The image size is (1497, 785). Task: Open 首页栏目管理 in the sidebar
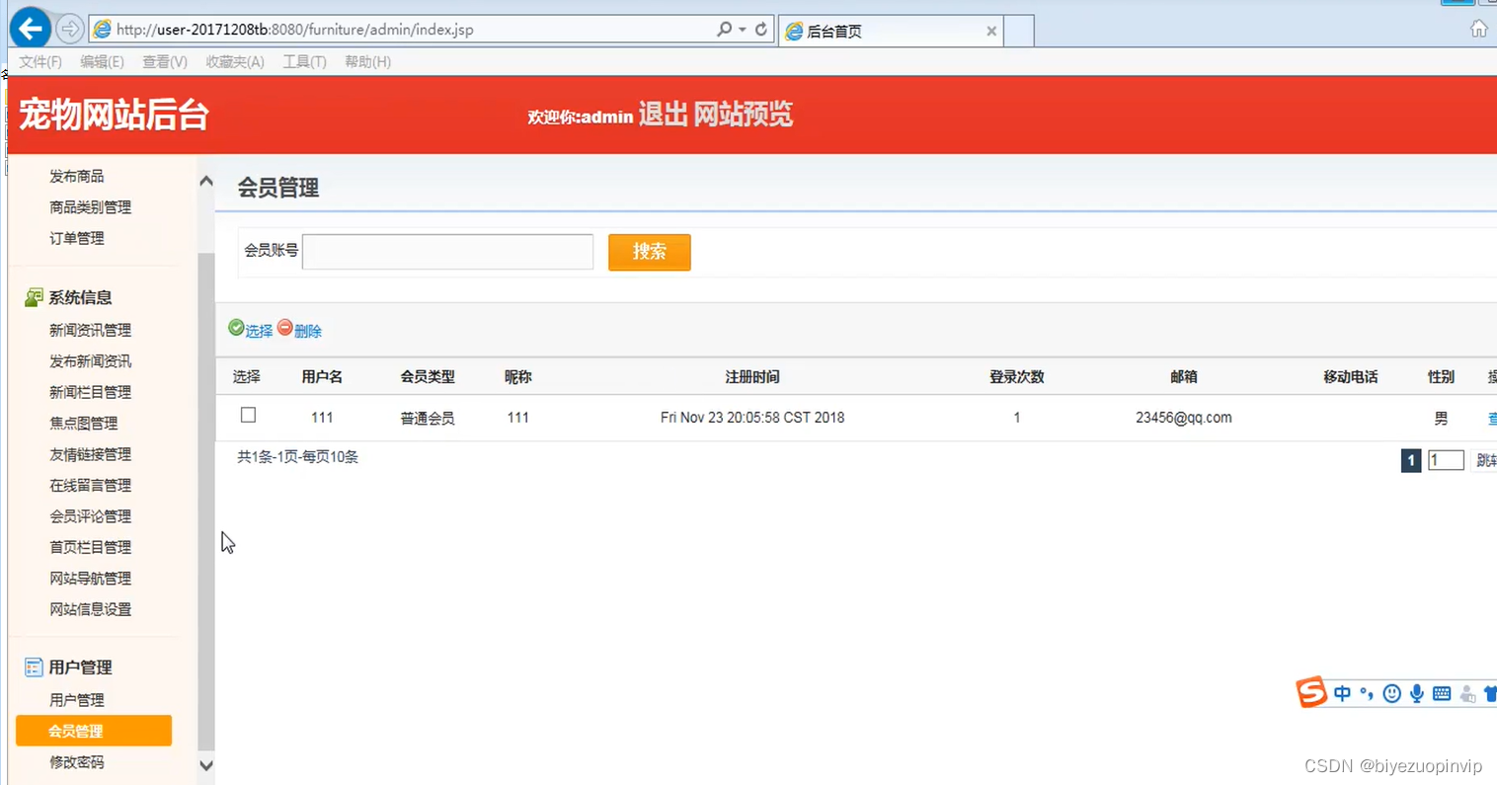click(90, 547)
